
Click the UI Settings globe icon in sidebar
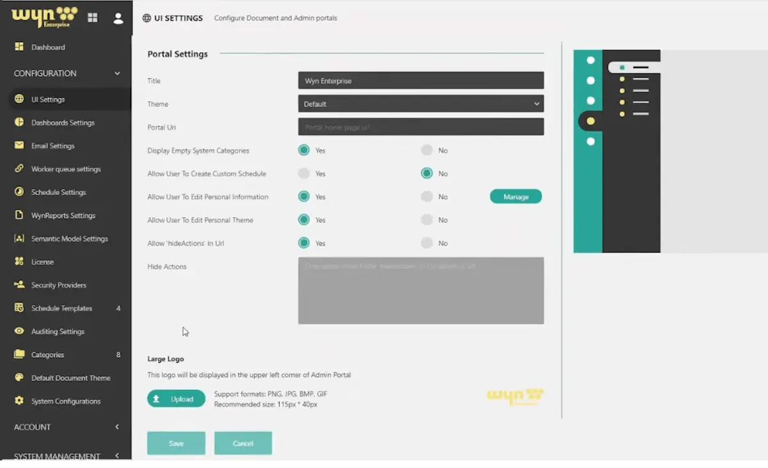tap(19, 99)
